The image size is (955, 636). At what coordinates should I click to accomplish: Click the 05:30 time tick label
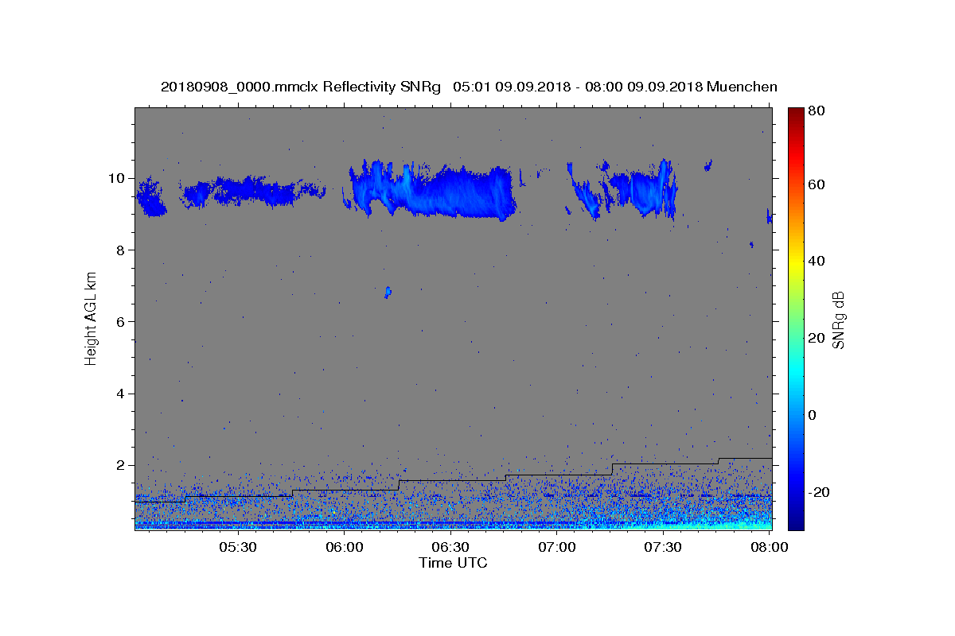[x=237, y=547]
